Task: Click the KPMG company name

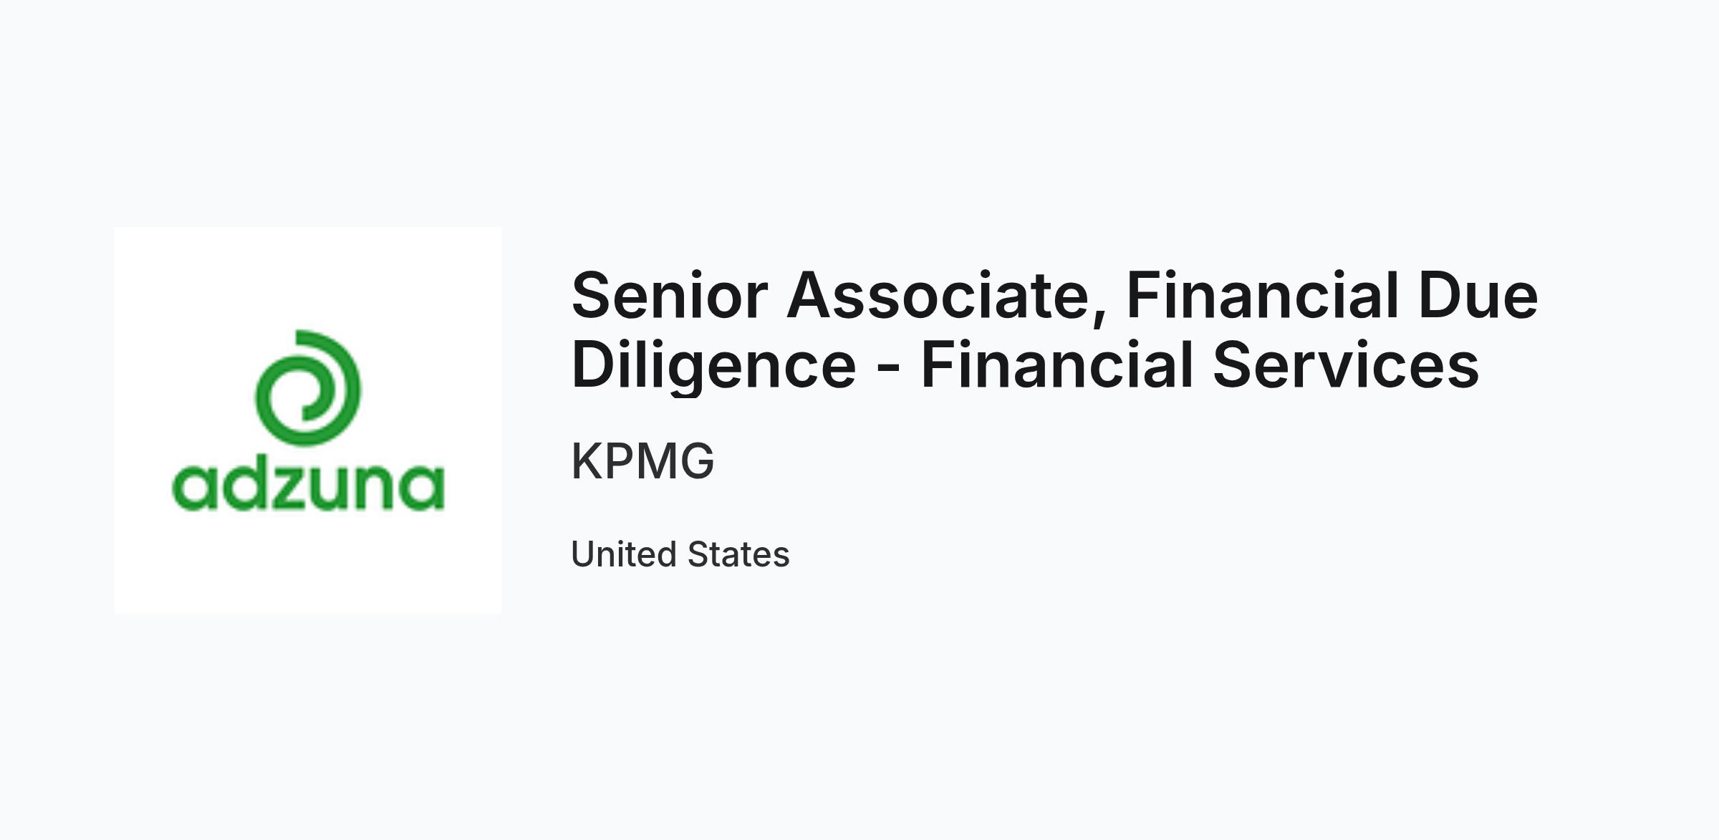Action: click(642, 460)
